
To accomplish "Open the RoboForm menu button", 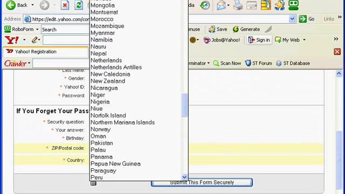I will (x=22, y=29).
